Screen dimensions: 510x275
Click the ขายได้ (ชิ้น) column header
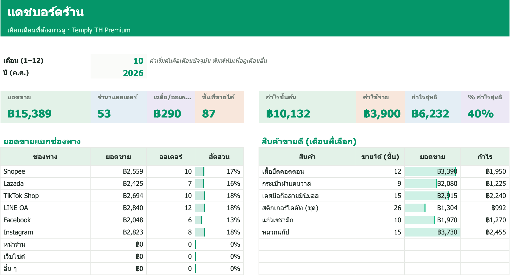[x=380, y=157]
